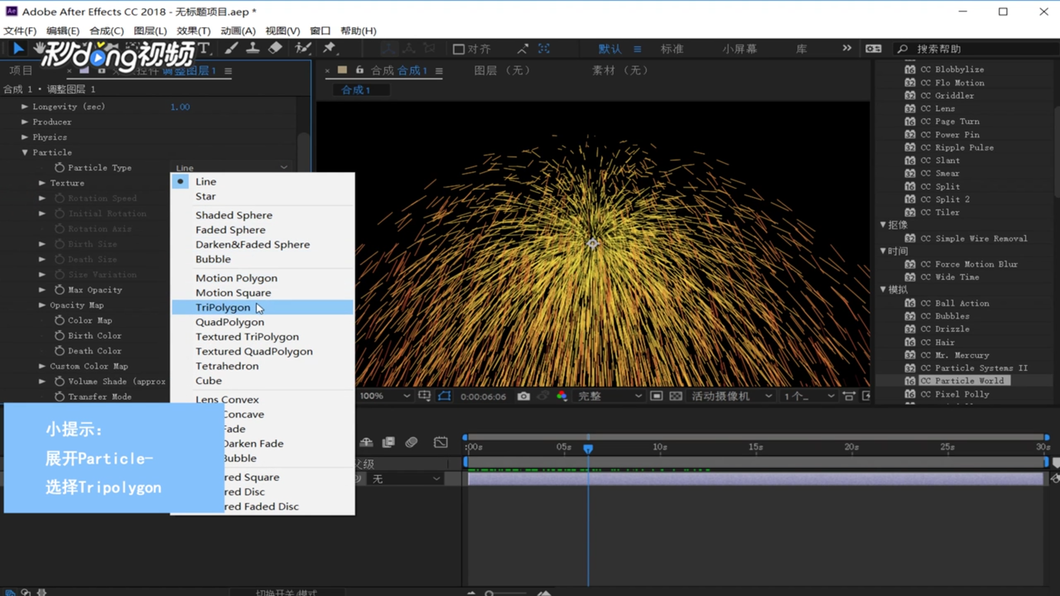The image size is (1060, 596).
Task: Toggle the Particle Type stopwatch
Action: pos(60,167)
